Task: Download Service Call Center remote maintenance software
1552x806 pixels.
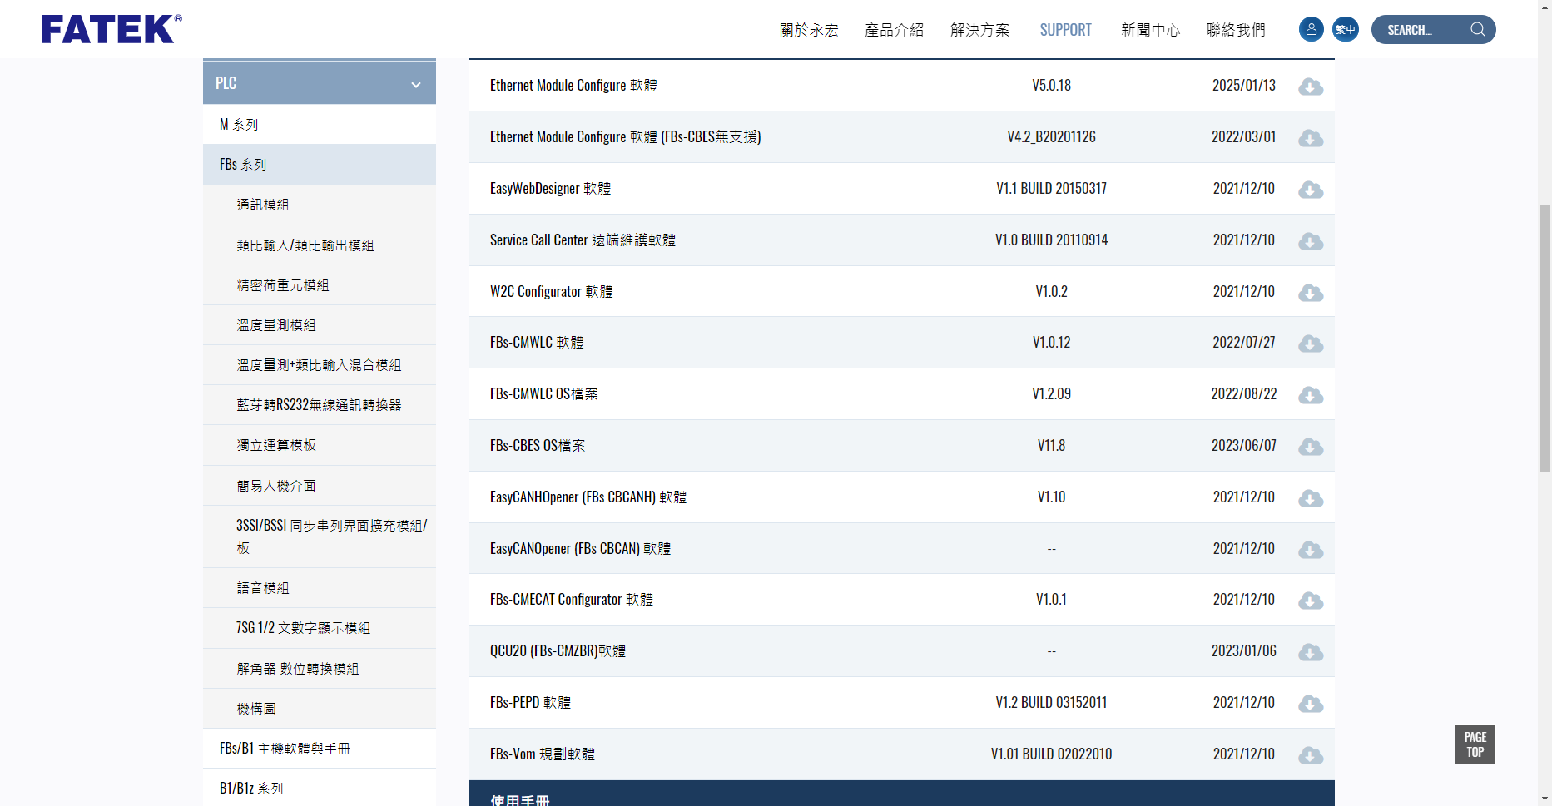Action: [x=1311, y=241]
